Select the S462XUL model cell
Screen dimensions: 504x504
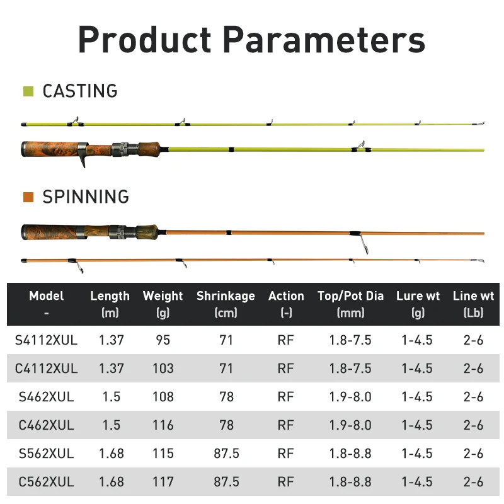pyautogui.click(x=46, y=397)
